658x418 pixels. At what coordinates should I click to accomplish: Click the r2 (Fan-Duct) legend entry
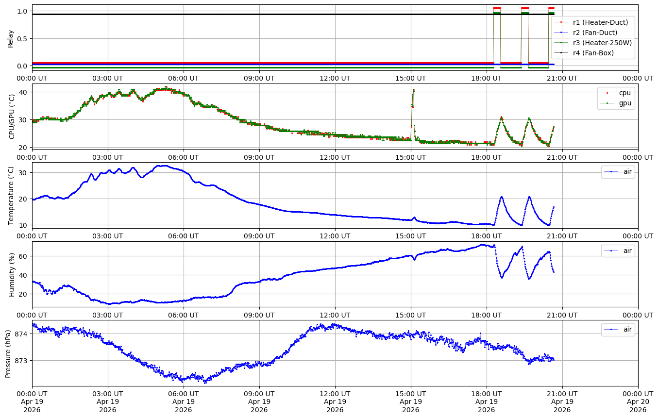click(595, 33)
